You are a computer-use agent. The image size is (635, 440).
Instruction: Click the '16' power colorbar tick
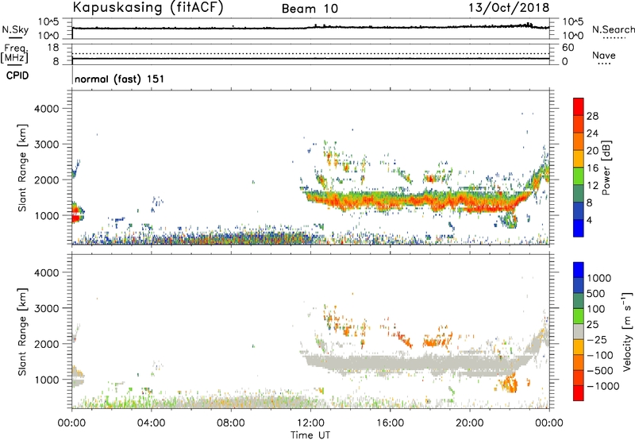click(592, 168)
